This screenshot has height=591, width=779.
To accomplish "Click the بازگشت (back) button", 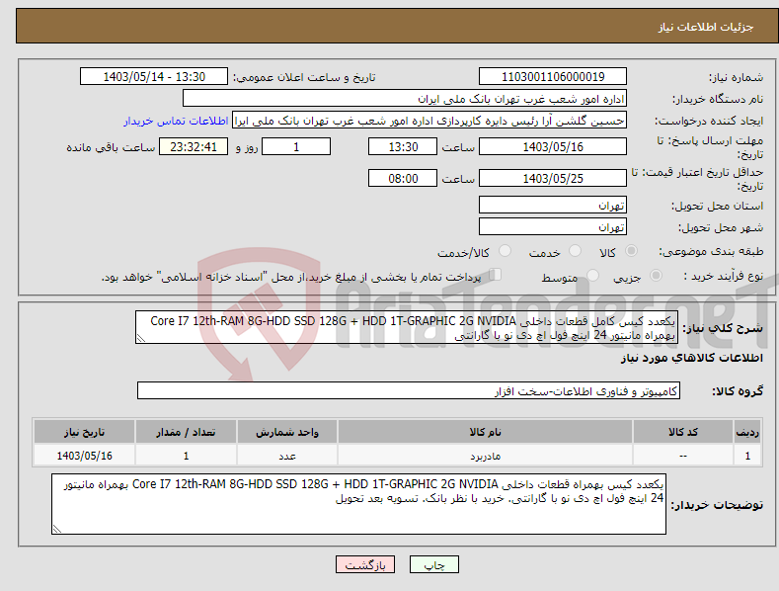I will pyautogui.click(x=365, y=564).
